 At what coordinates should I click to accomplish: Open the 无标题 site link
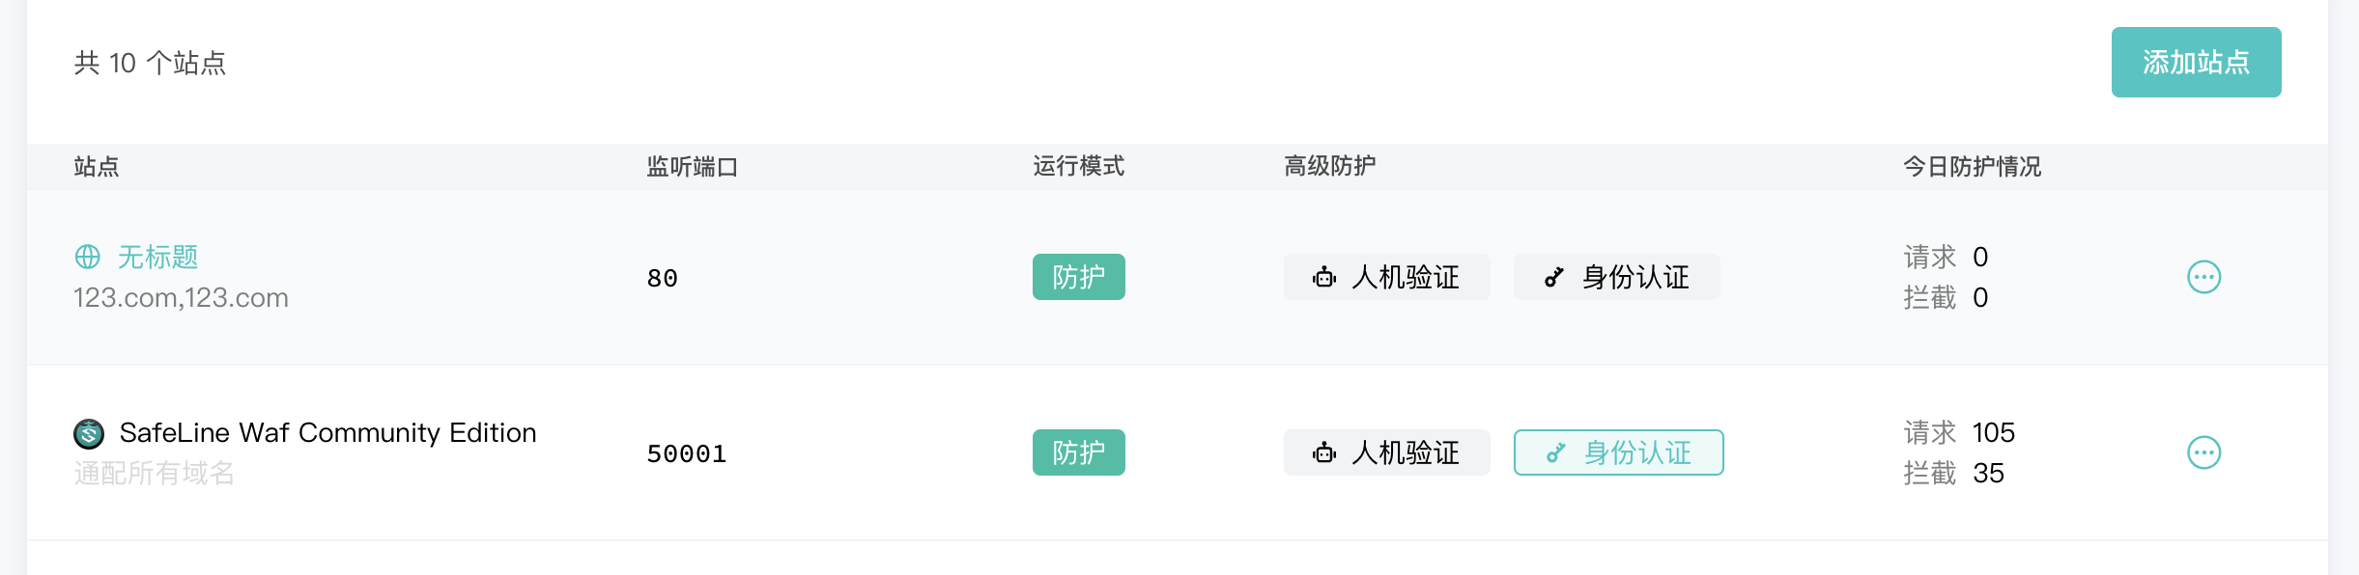point(157,257)
